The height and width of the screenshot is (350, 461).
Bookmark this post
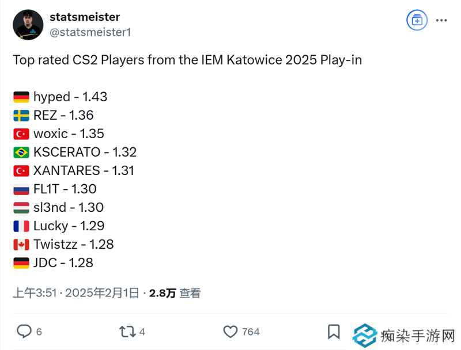point(334,332)
